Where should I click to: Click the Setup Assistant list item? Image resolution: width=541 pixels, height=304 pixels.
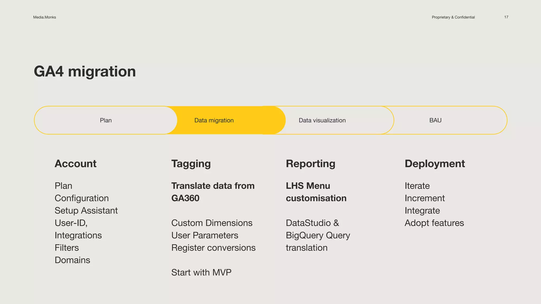[x=86, y=211]
